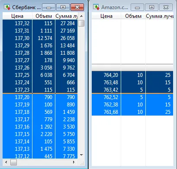Click volume 12 574 at price 137,30

click(x=45, y=38)
